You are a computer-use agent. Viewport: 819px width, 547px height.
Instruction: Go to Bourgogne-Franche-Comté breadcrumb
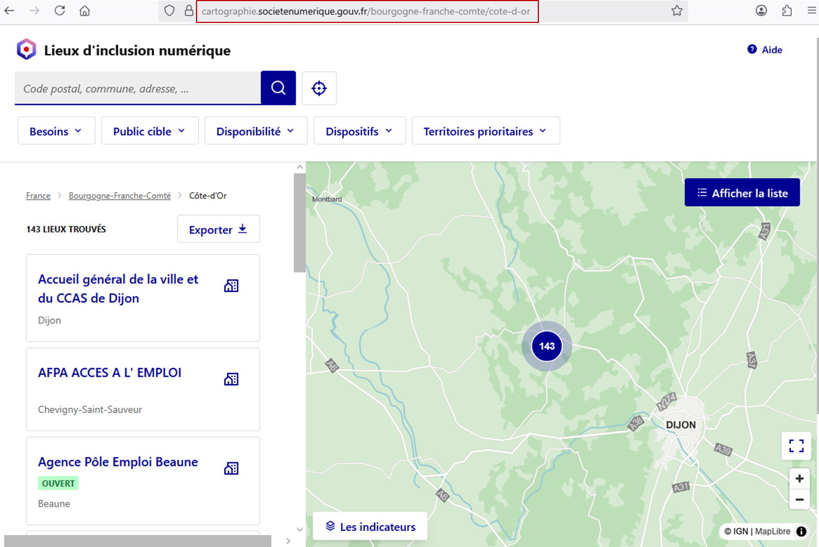120,195
